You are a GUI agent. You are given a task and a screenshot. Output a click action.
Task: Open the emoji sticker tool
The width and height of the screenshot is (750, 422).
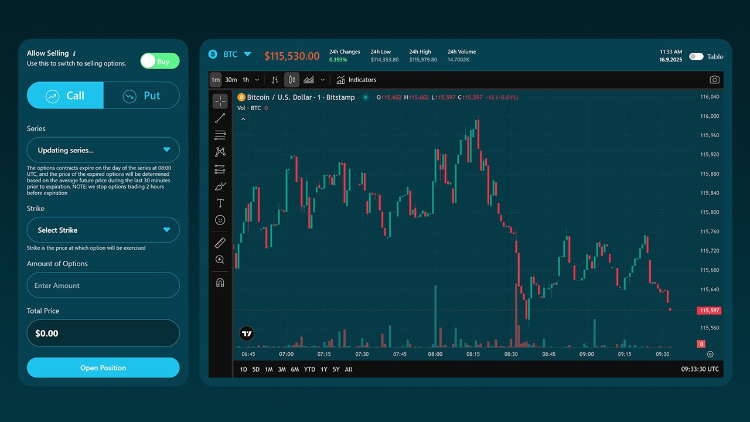(220, 220)
